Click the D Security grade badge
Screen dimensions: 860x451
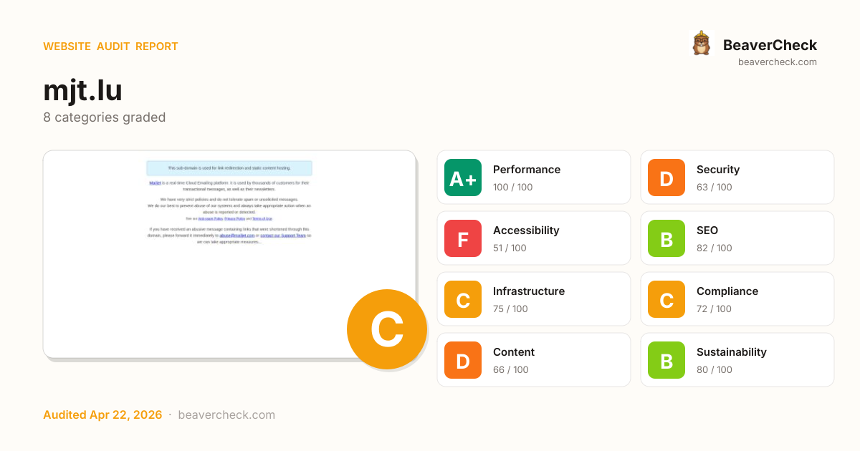coord(666,178)
